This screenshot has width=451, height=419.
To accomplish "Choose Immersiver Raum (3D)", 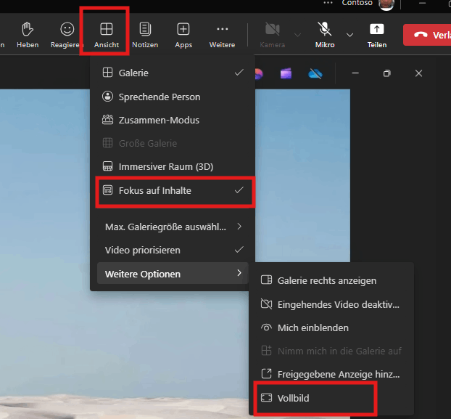I will point(173,166).
